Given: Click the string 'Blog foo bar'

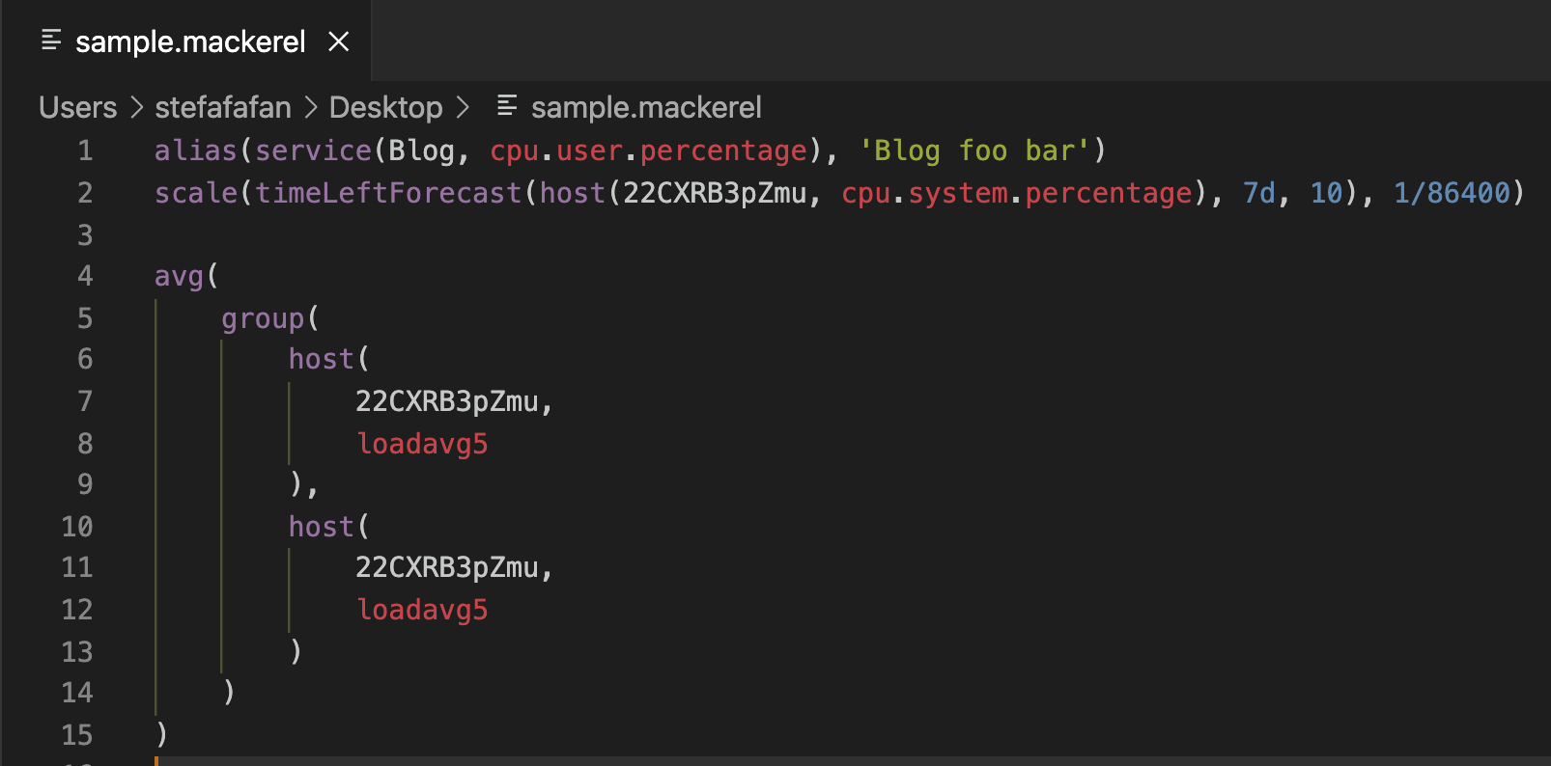Looking at the screenshot, I should (974, 150).
